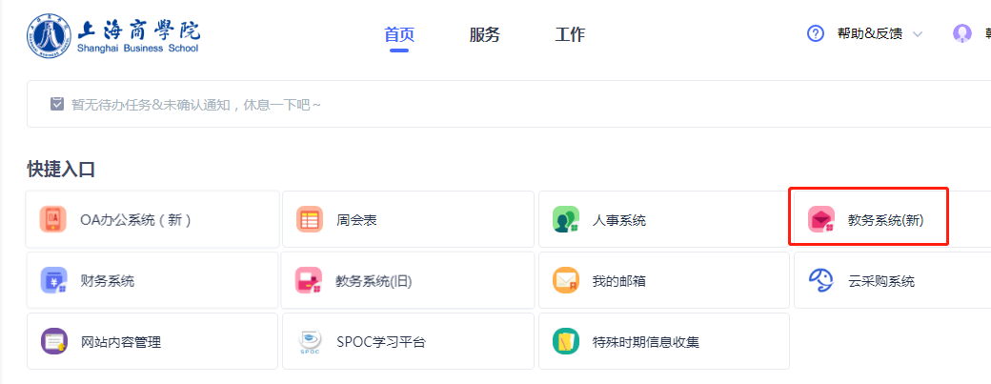Switch to the 首页 tab
Image resolution: width=991 pixels, height=384 pixels.
399,35
